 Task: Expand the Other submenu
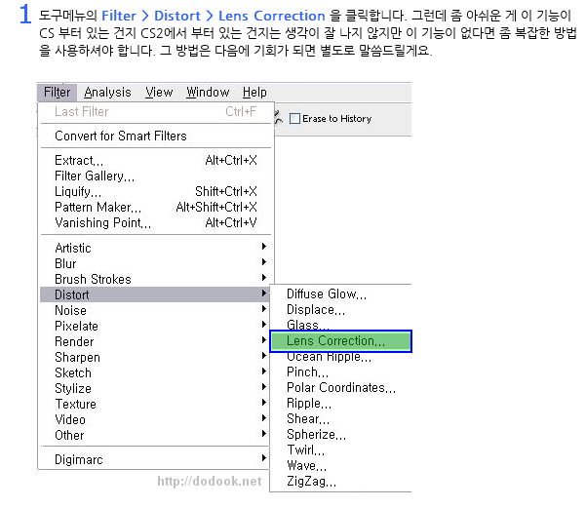tap(155, 435)
